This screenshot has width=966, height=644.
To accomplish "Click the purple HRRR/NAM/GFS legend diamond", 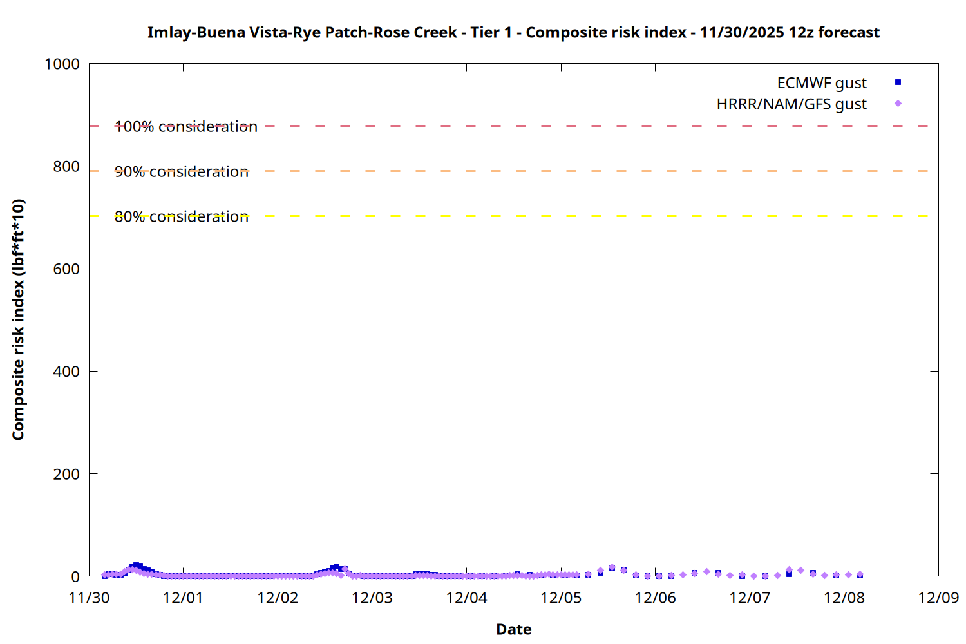I will click(x=898, y=104).
